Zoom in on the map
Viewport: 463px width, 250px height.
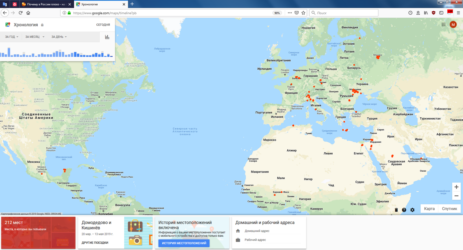pyautogui.click(x=456, y=187)
